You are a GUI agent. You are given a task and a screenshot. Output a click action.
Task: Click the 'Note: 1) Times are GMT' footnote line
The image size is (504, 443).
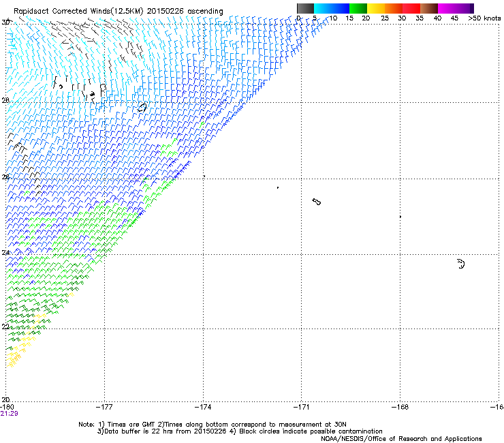212,425
